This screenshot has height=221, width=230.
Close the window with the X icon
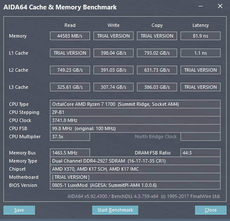pos(220,6)
